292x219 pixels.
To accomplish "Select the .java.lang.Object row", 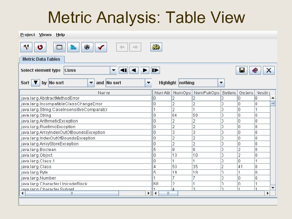I will coord(85,155).
